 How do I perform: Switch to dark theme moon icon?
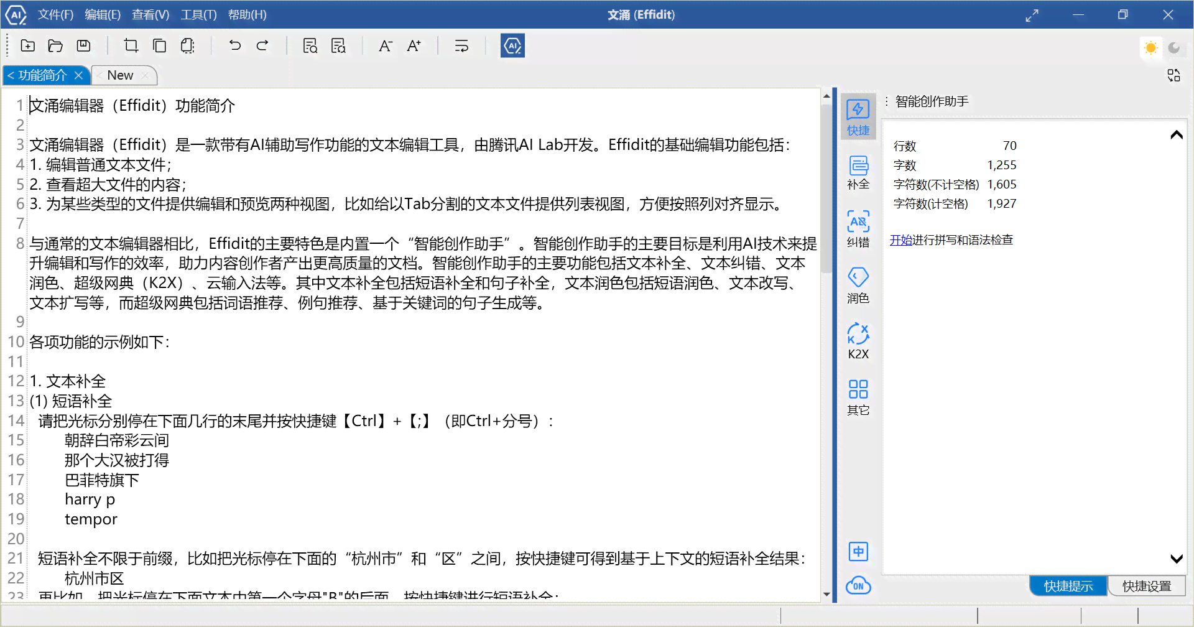(x=1174, y=48)
